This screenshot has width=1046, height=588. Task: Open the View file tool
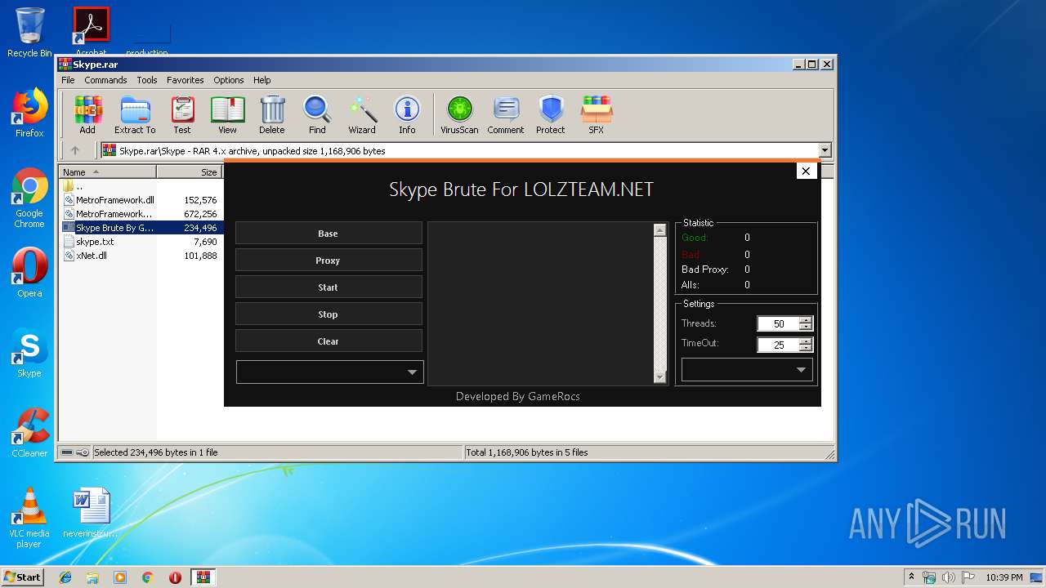(x=227, y=115)
